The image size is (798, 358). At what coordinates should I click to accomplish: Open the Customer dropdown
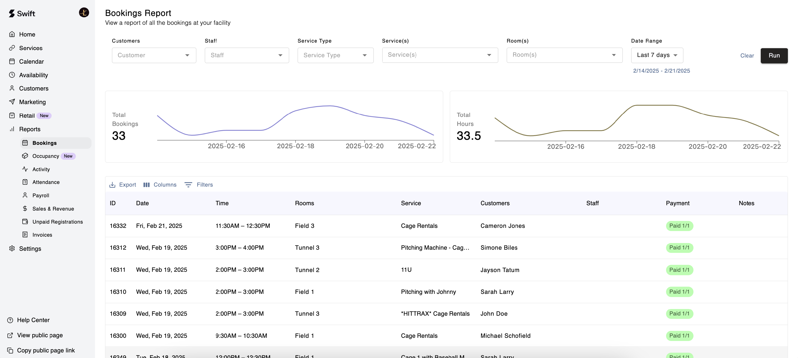pos(154,55)
